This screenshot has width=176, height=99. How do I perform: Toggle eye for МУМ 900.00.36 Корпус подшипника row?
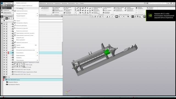[x=4, y=72]
